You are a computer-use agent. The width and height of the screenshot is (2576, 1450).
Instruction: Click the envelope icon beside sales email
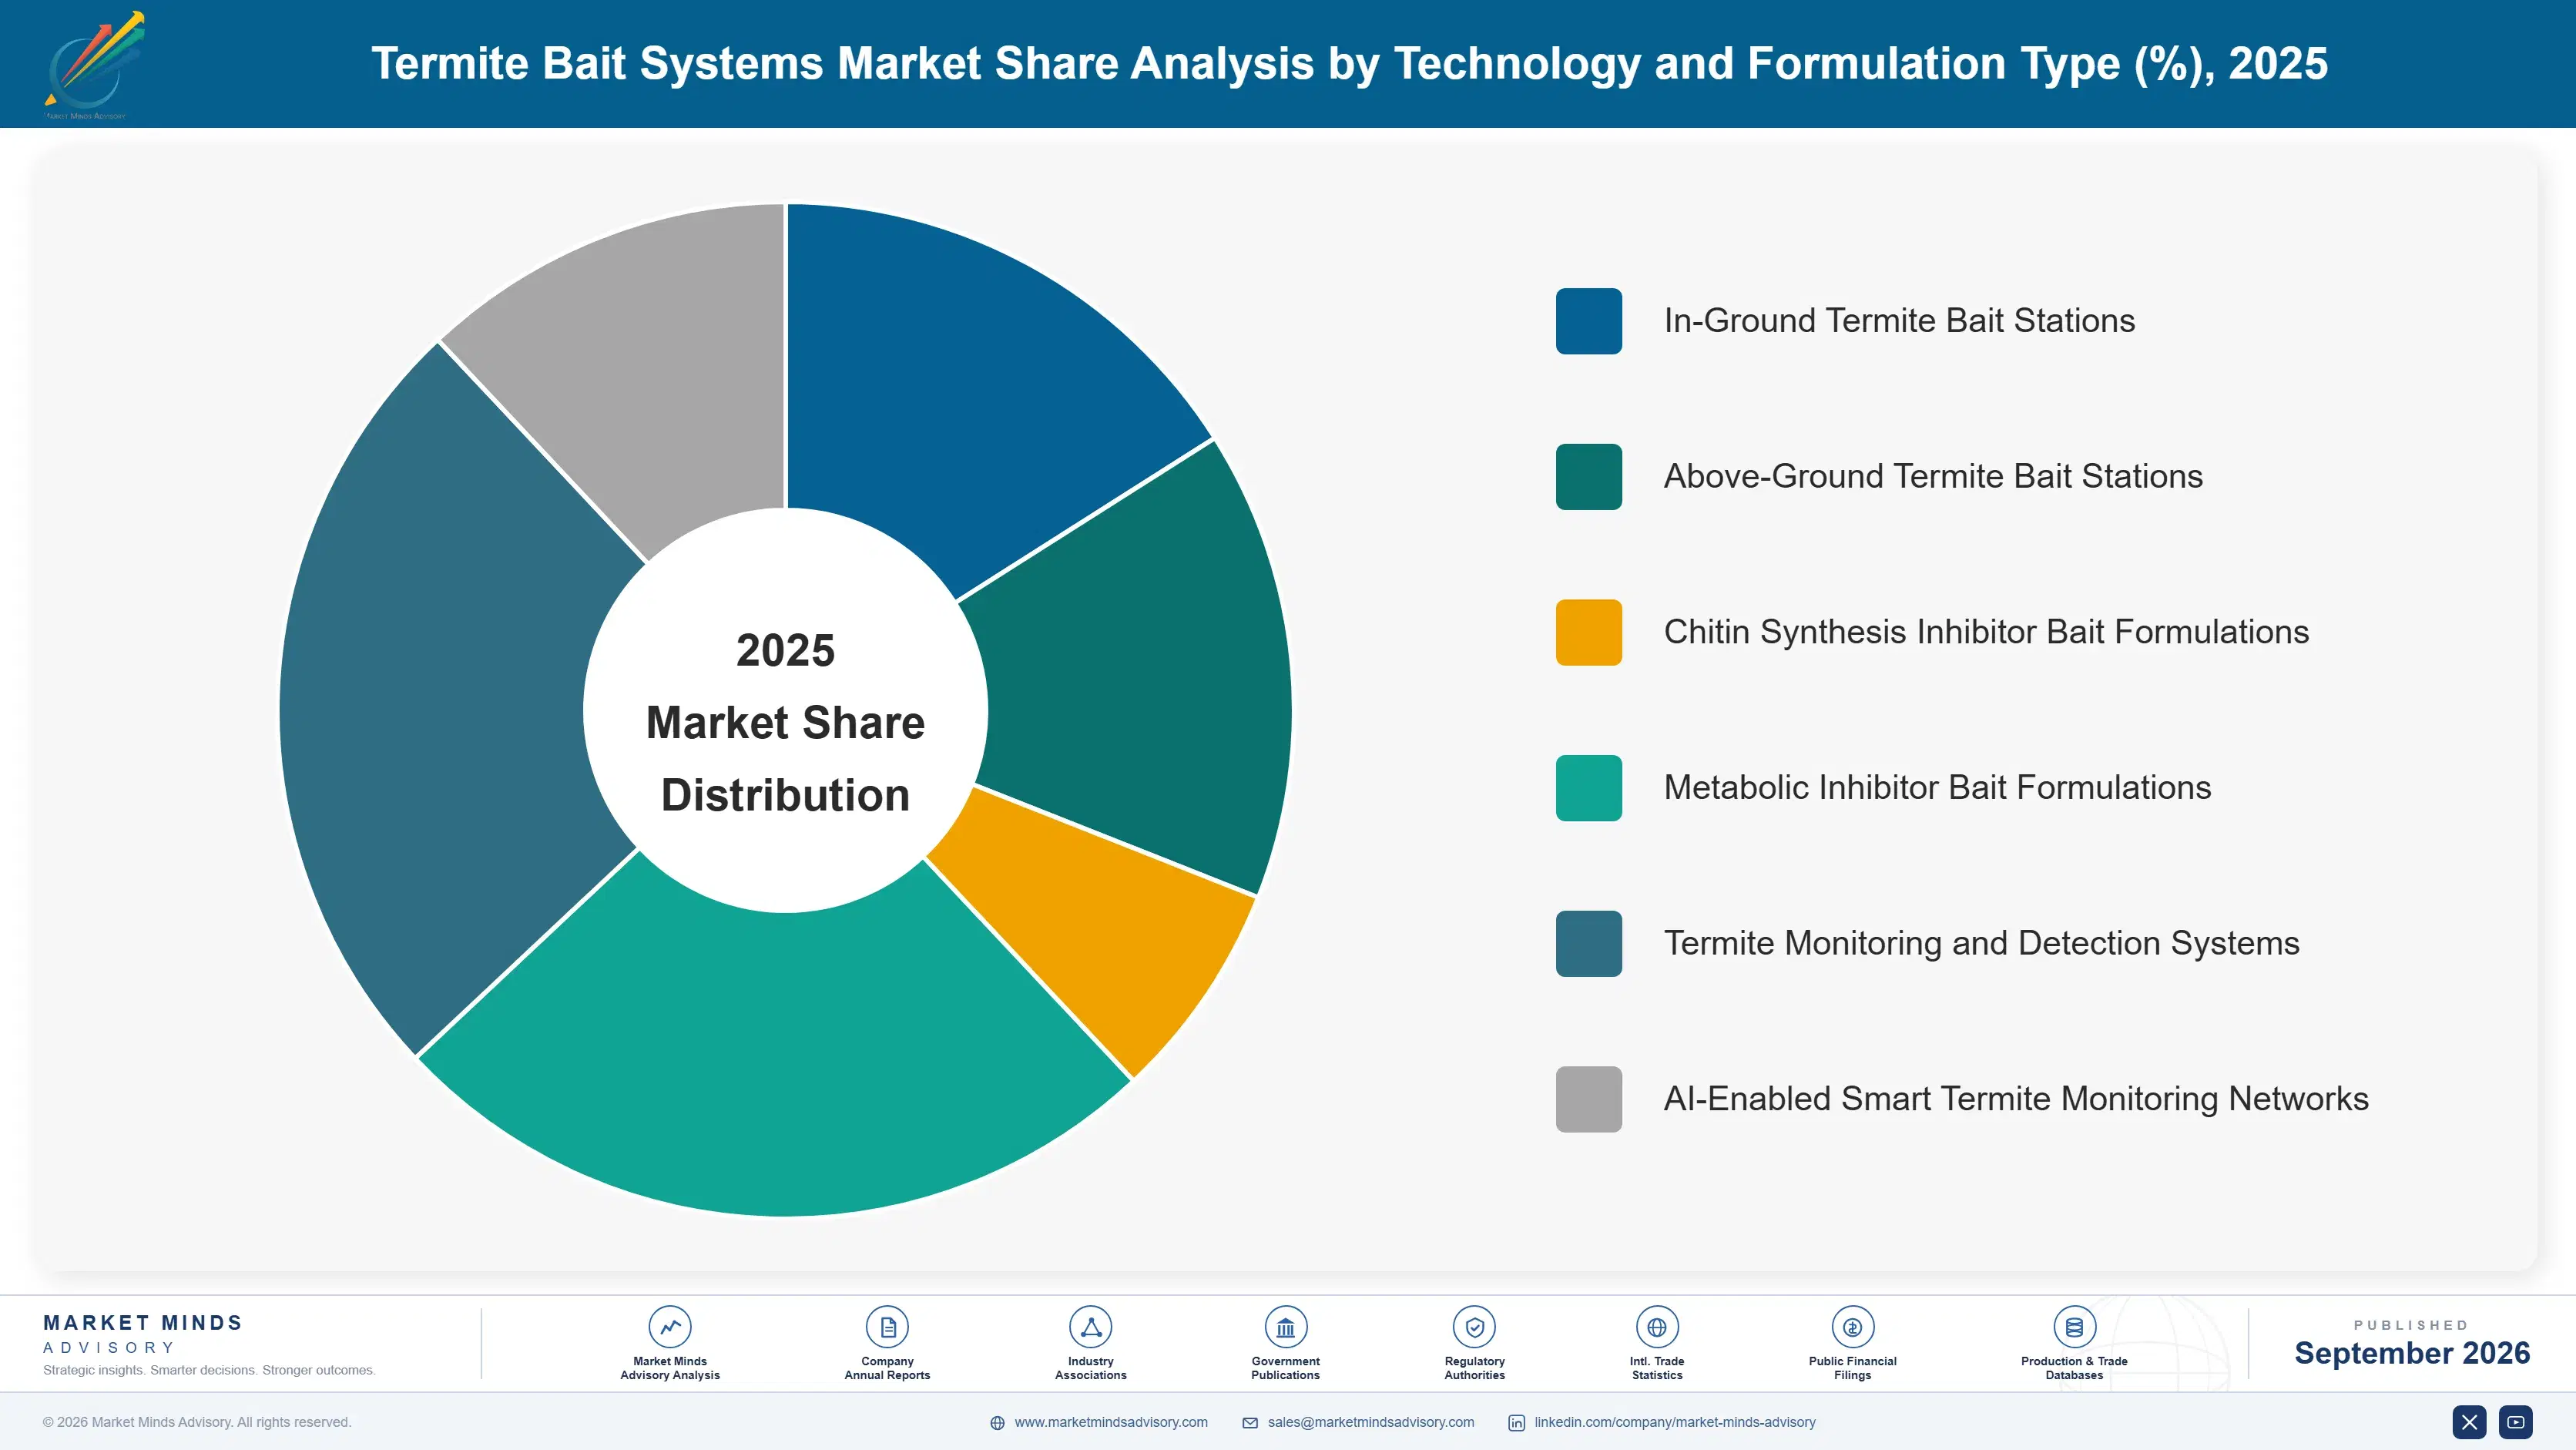[1250, 1423]
